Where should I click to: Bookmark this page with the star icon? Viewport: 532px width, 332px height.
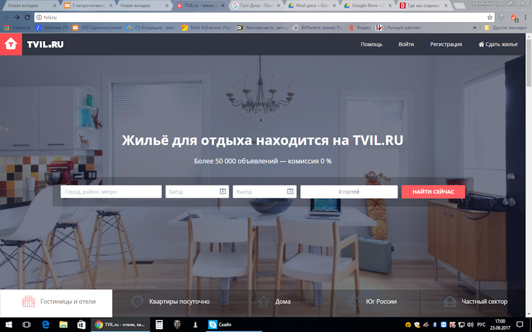[x=489, y=17]
